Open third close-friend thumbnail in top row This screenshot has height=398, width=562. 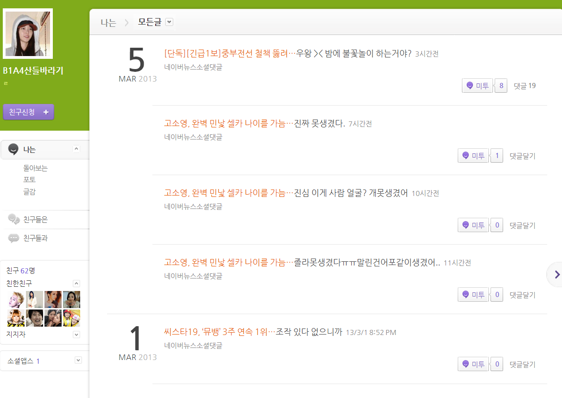(53, 299)
